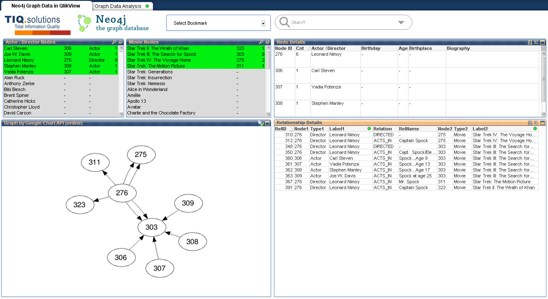Select Star Trek III: The Search for Spock in Movie Nodes
Image resolution: width=548 pixels, height=299 pixels.
[196, 54]
